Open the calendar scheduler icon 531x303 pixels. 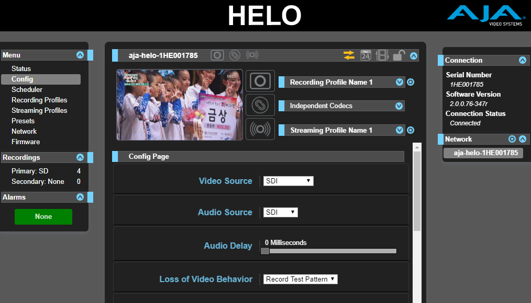click(x=366, y=55)
